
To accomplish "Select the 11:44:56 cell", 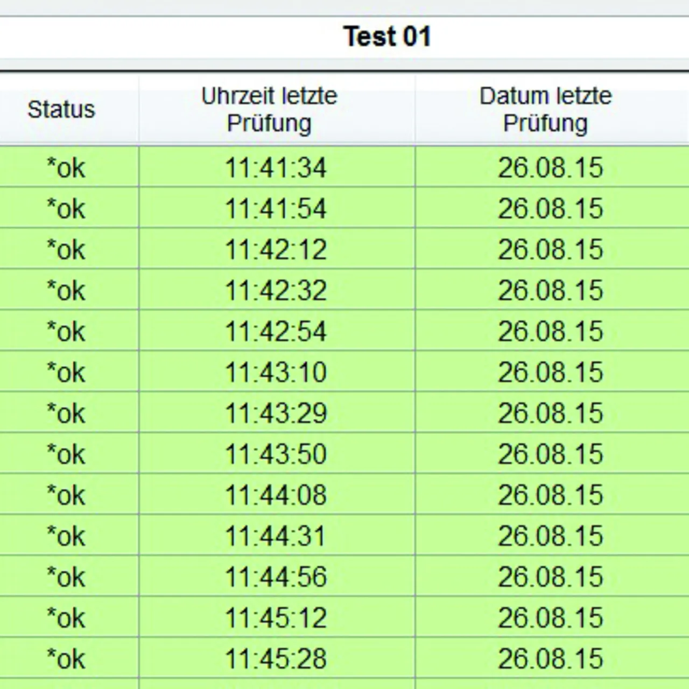I will 276,576.
